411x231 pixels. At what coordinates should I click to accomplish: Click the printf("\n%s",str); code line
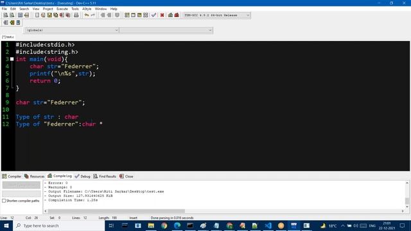click(x=62, y=74)
